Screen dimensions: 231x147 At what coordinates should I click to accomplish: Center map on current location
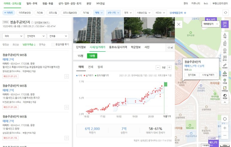point(225,119)
